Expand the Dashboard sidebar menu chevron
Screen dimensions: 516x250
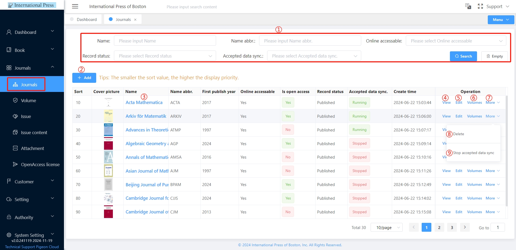[x=52, y=31]
